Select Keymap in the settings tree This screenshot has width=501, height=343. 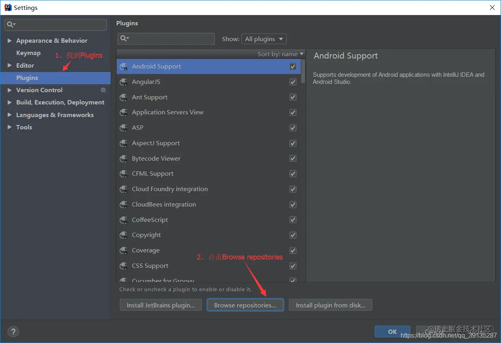pyautogui.click(x=28, y=53)
